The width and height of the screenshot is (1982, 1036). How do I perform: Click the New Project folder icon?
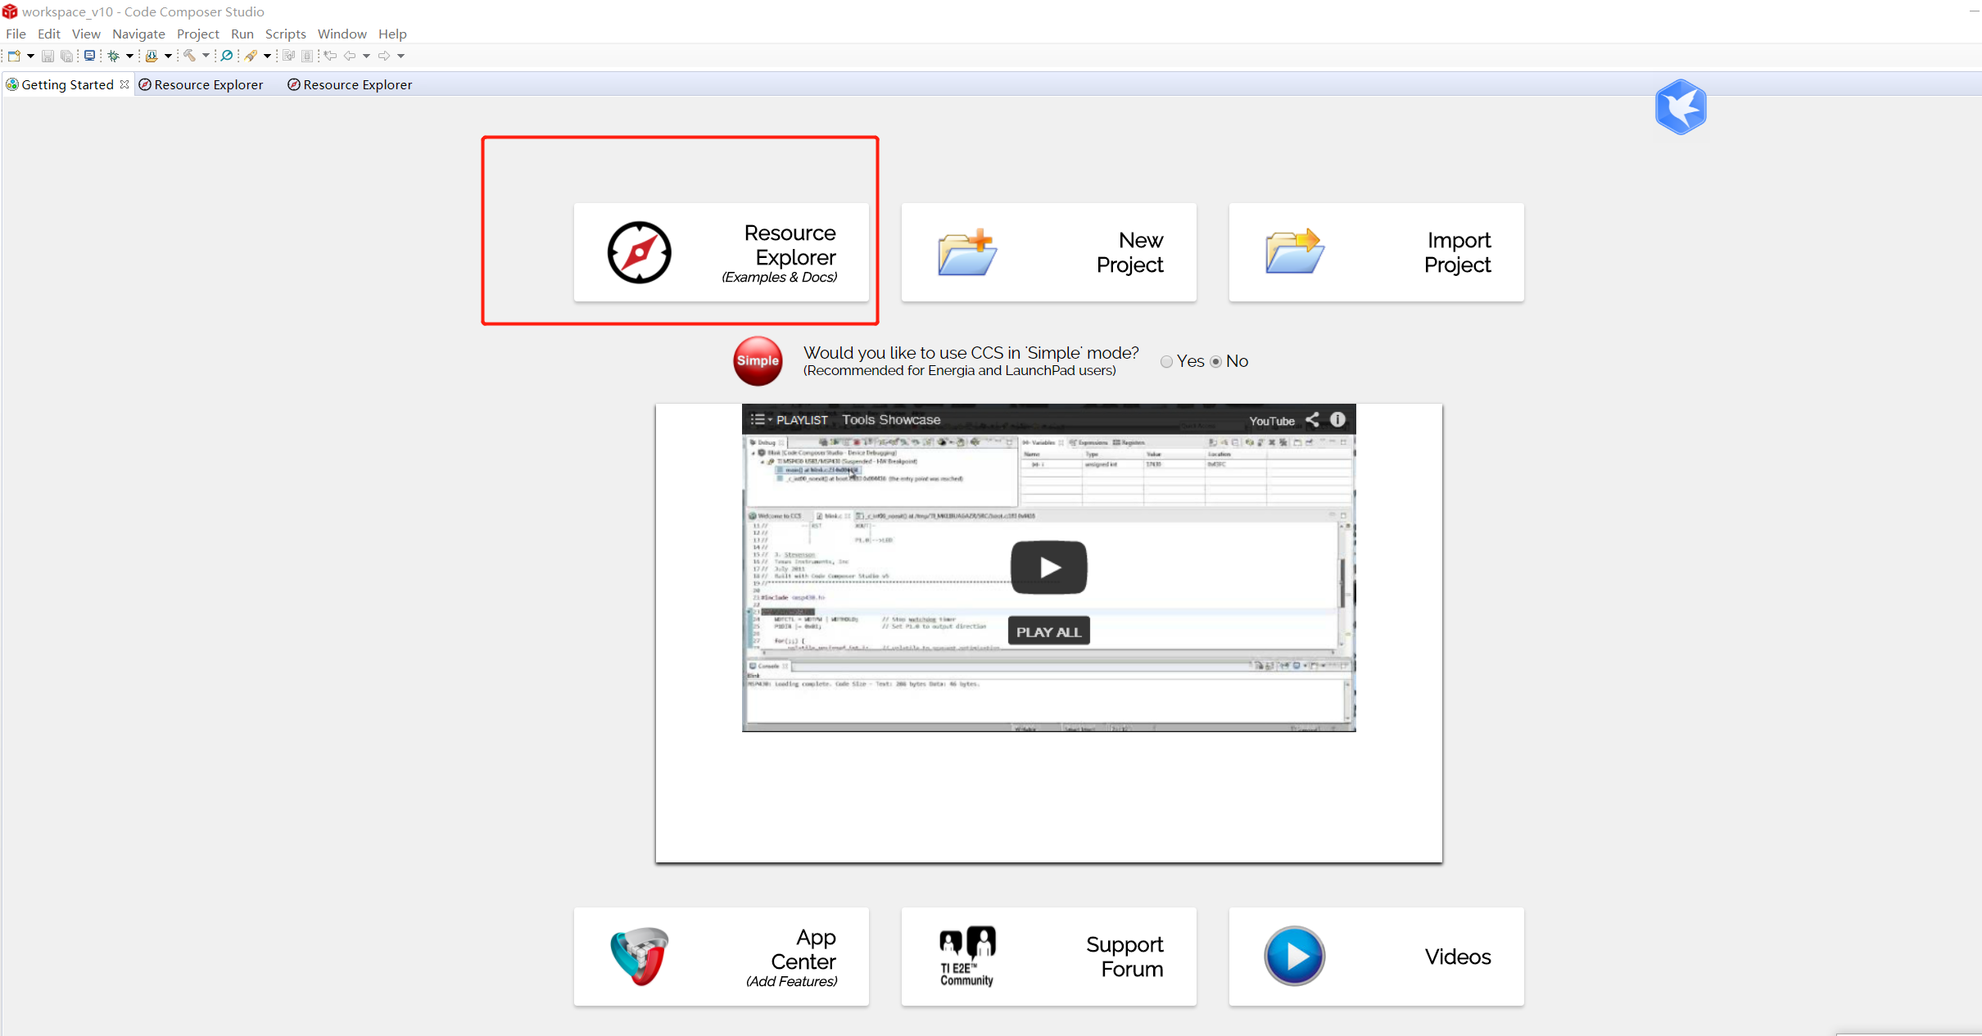click(967, 252)
